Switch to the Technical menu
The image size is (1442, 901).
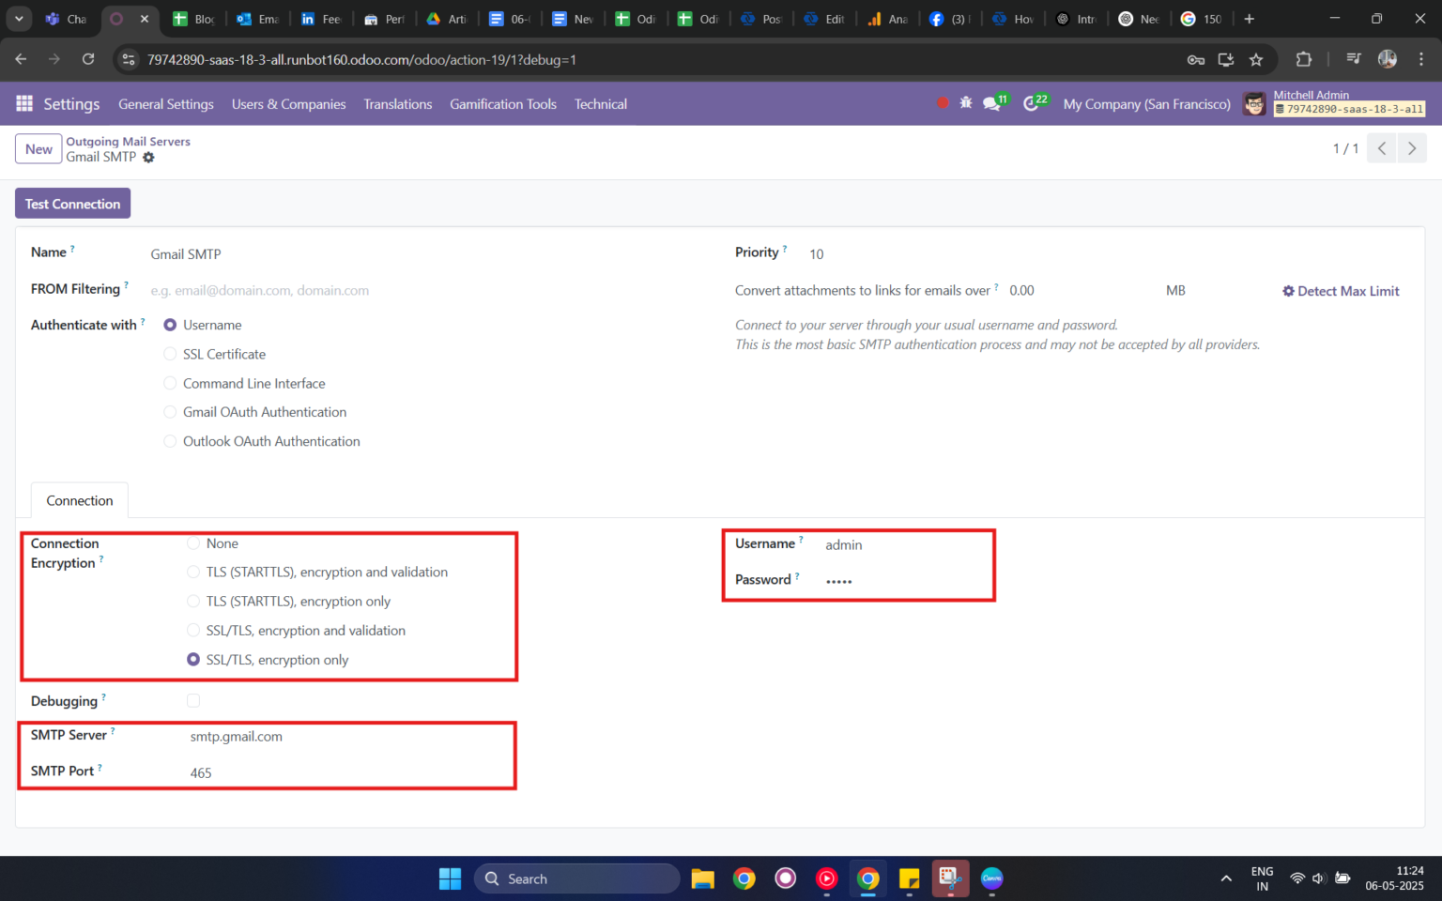[600, 103]
